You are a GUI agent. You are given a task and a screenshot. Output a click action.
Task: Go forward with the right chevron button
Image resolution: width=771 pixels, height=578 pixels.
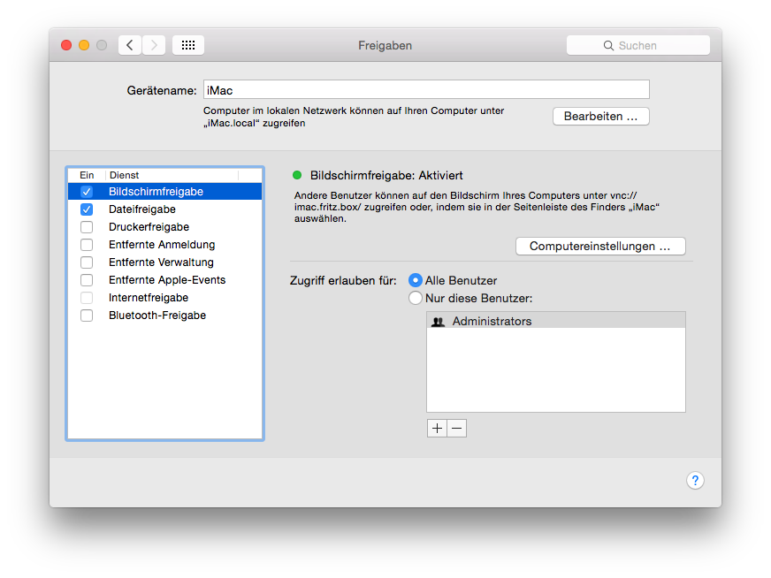[154, 45]
